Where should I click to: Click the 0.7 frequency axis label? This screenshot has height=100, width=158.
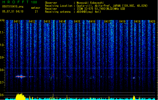pos(2,82)
